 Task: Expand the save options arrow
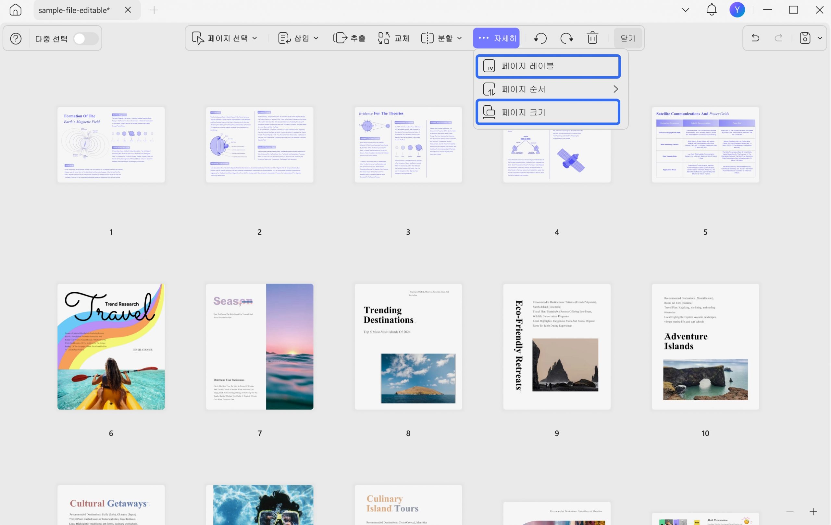pos(820,38)
